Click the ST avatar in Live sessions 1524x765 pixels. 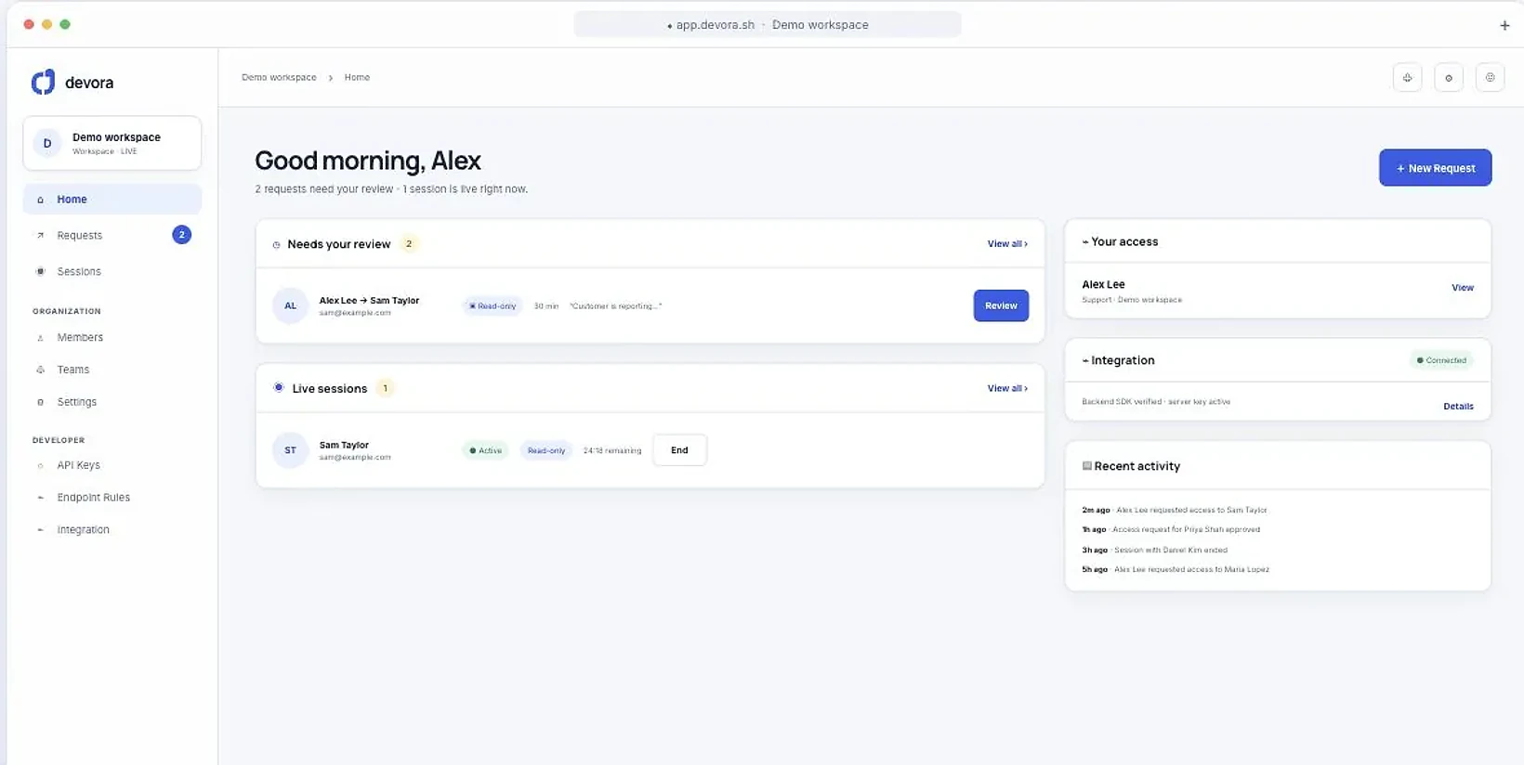tap(290, 450)
